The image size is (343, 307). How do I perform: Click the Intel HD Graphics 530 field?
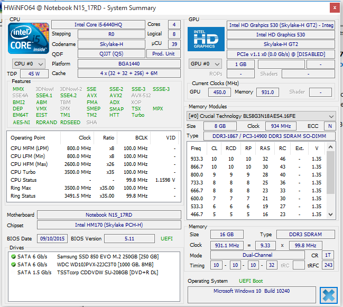[281, 34]
